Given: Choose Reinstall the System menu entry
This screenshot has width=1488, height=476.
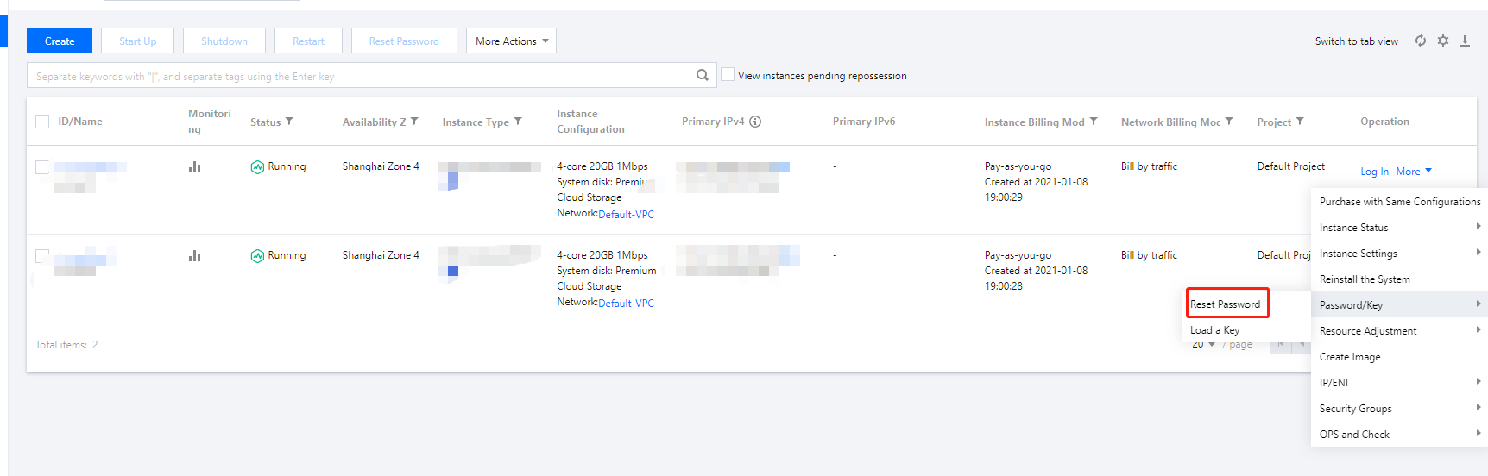Looking at the screenshot, I should (1365, 279).
